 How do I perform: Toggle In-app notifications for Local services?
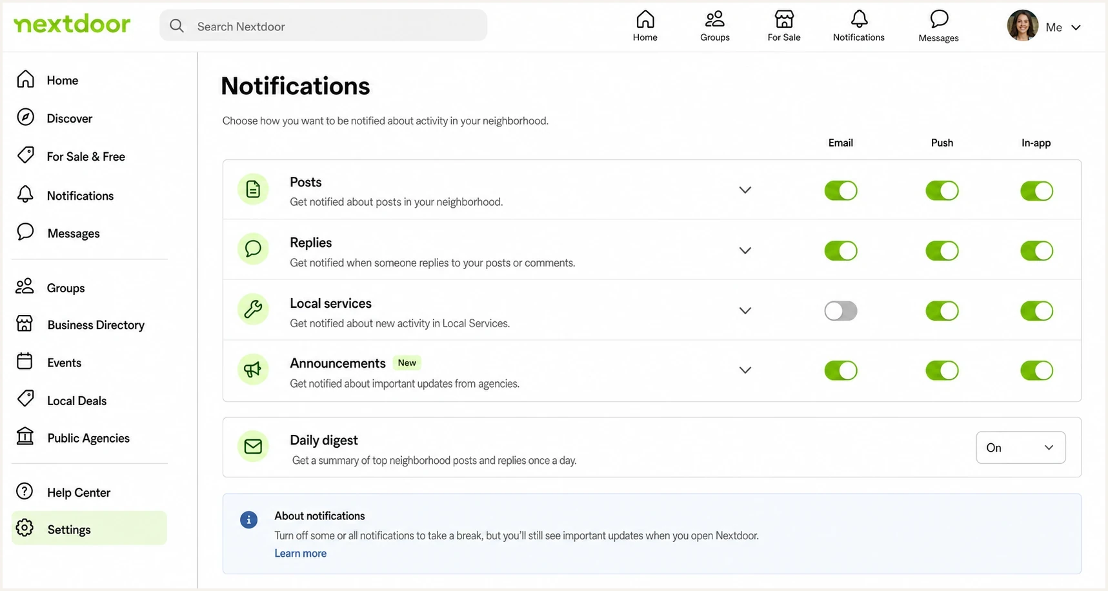tap(1036, 311)
